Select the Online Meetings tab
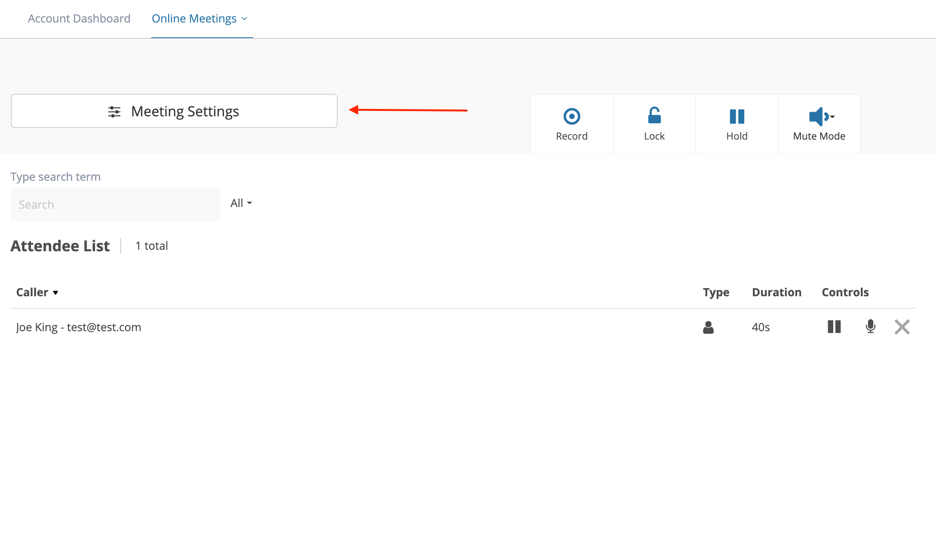 [194, 18]
